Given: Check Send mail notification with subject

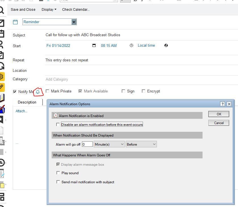Looking at the screenshot, I should pos(58,182).
